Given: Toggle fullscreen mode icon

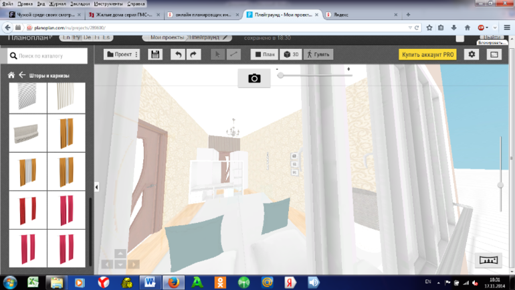Looking at the screenshot, I should click(x=494, y=54).
